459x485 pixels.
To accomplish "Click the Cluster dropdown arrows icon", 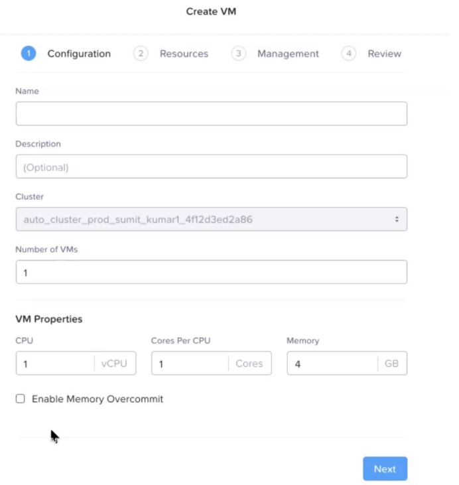I will pyautogui.click(x=397, y=220).
